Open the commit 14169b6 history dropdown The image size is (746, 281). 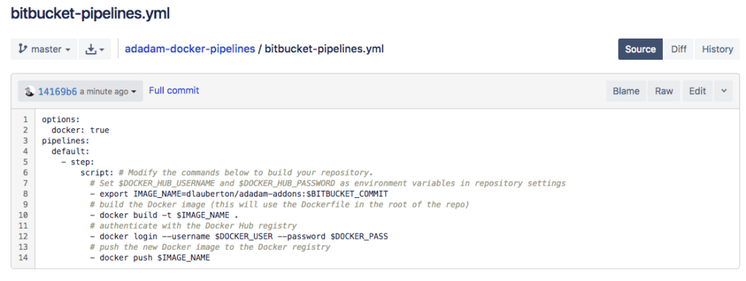coord(80,91)
